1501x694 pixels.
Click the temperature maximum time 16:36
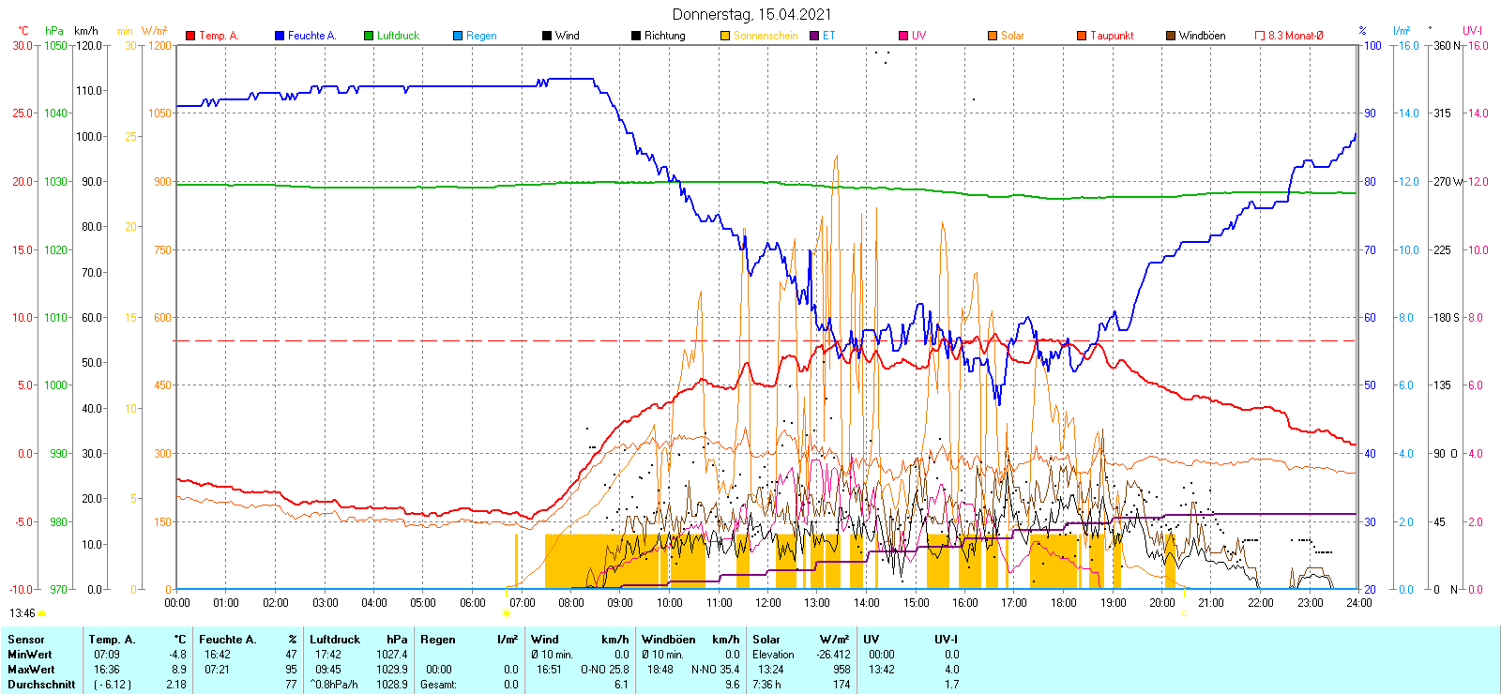(x=107, y=670)
